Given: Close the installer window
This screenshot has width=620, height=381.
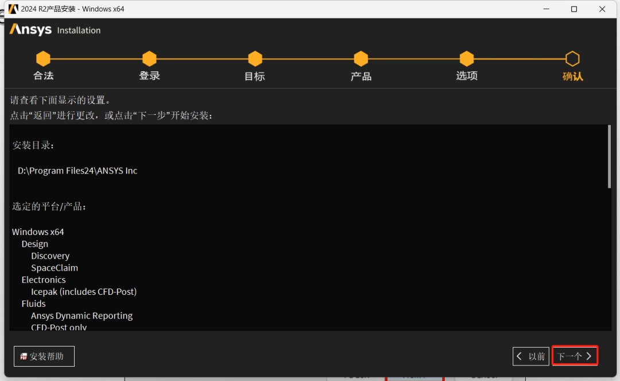Looking at the screenshot, I should click(x=602, y=9).
